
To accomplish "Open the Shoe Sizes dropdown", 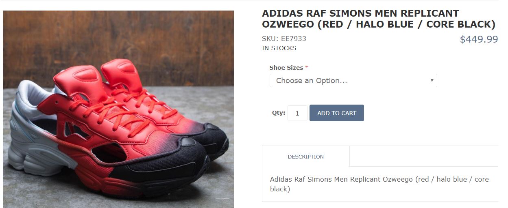I will (x=353, y=80).
